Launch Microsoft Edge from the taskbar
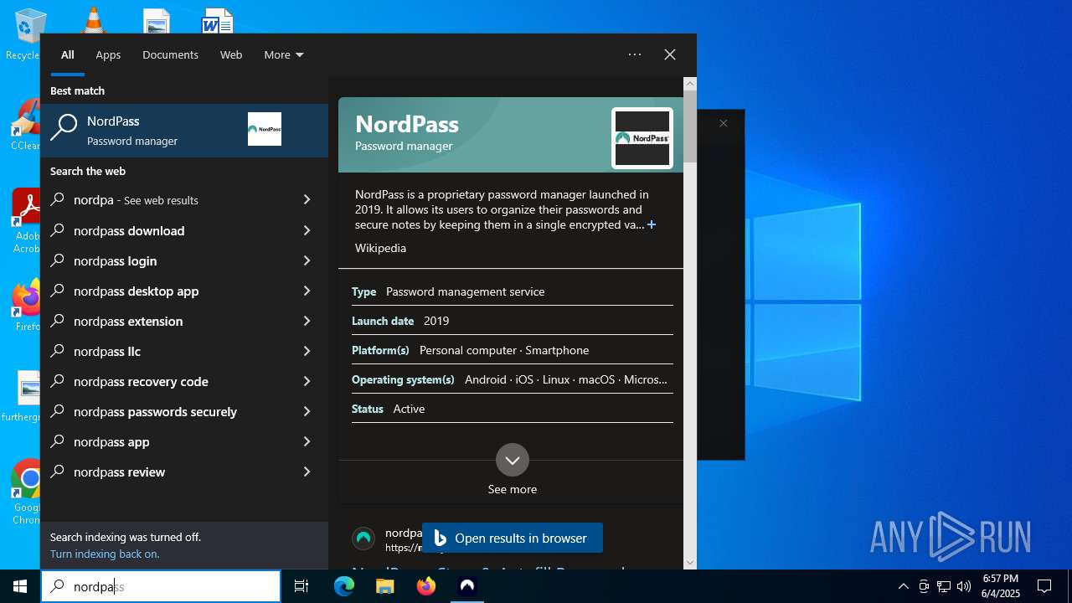This screenshot has width=1072, height=603. (344, 586)
